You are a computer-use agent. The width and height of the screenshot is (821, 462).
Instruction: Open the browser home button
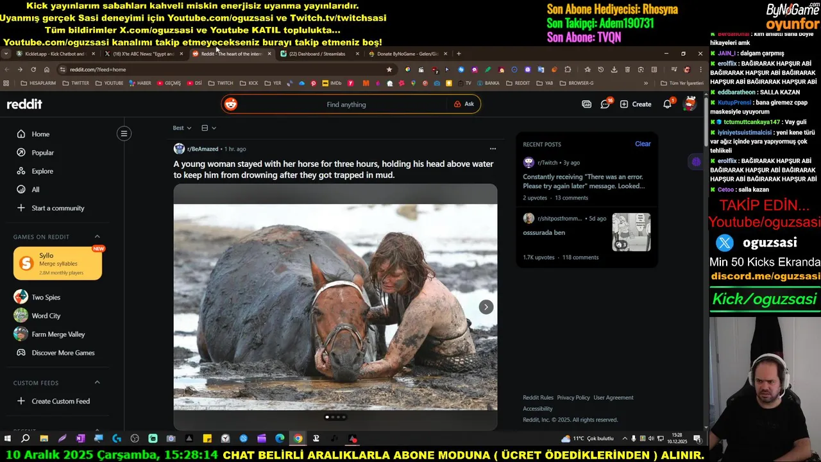tap(46, 69)
